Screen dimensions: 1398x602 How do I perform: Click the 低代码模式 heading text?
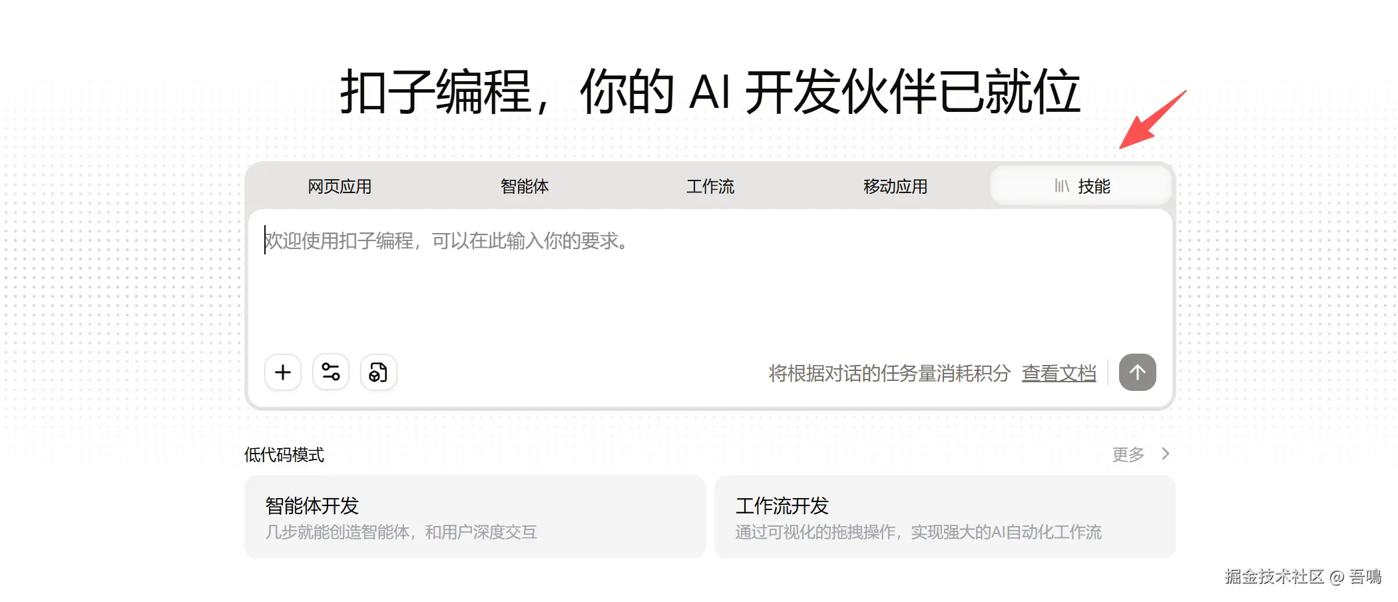point(284,455)
